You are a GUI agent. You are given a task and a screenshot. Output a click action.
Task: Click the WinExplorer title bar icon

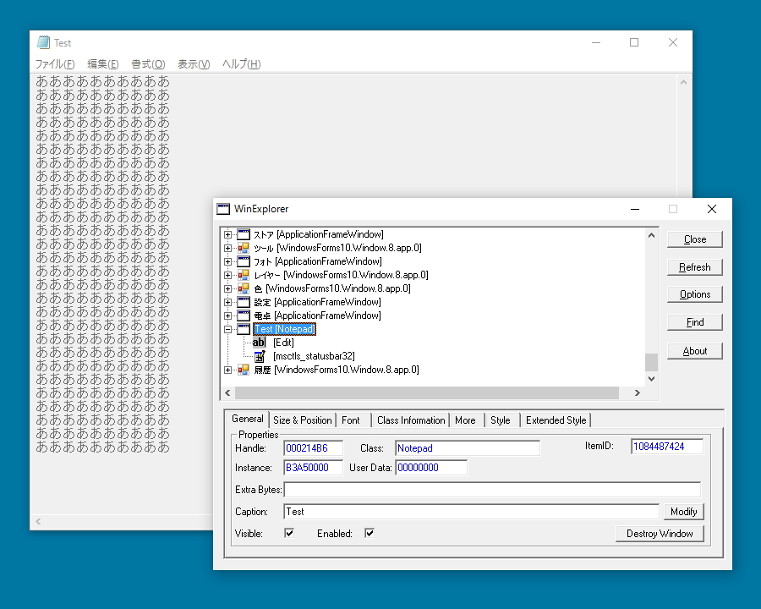coord(223,209)
